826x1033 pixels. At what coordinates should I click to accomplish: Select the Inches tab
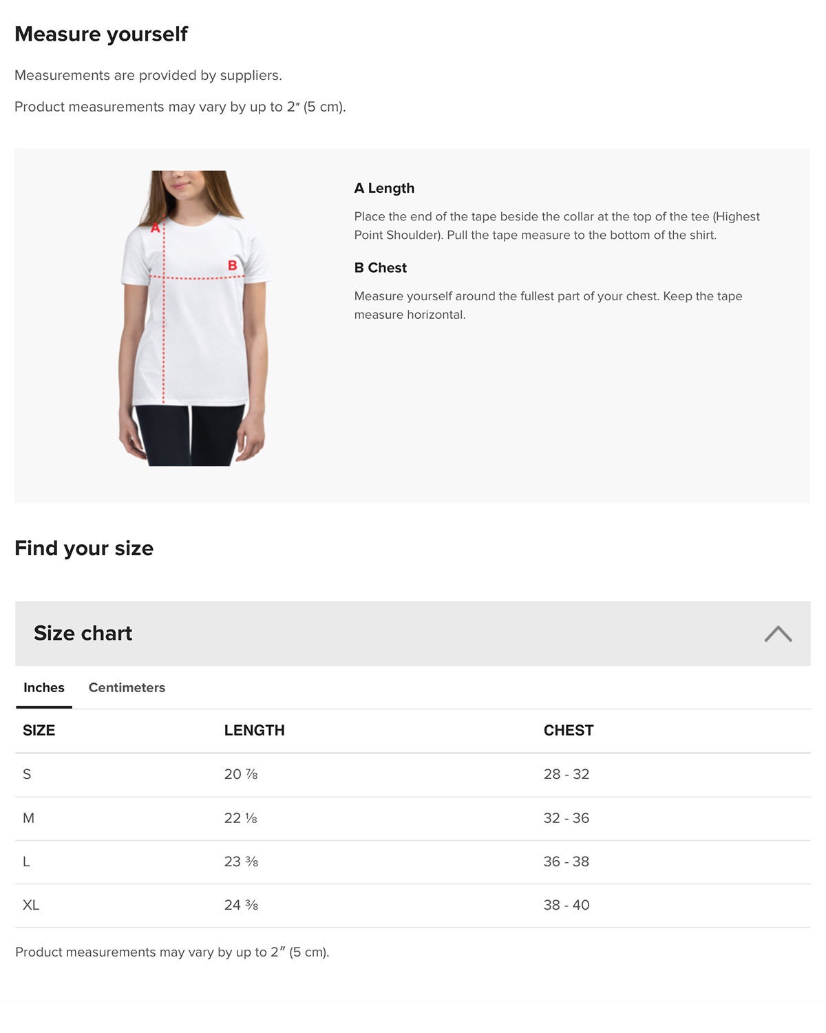[x=44, y=687]
